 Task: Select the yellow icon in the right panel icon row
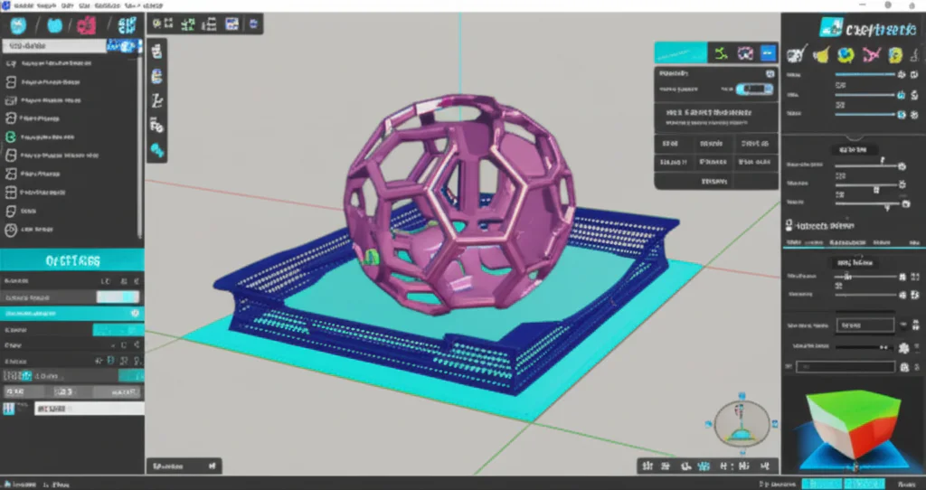[x=821, y=55]
